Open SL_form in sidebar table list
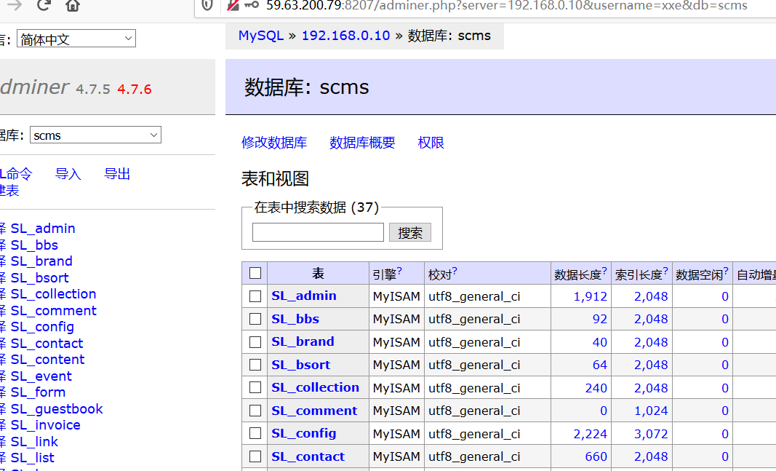Screen dimensions: 776x471 (38, 392)
